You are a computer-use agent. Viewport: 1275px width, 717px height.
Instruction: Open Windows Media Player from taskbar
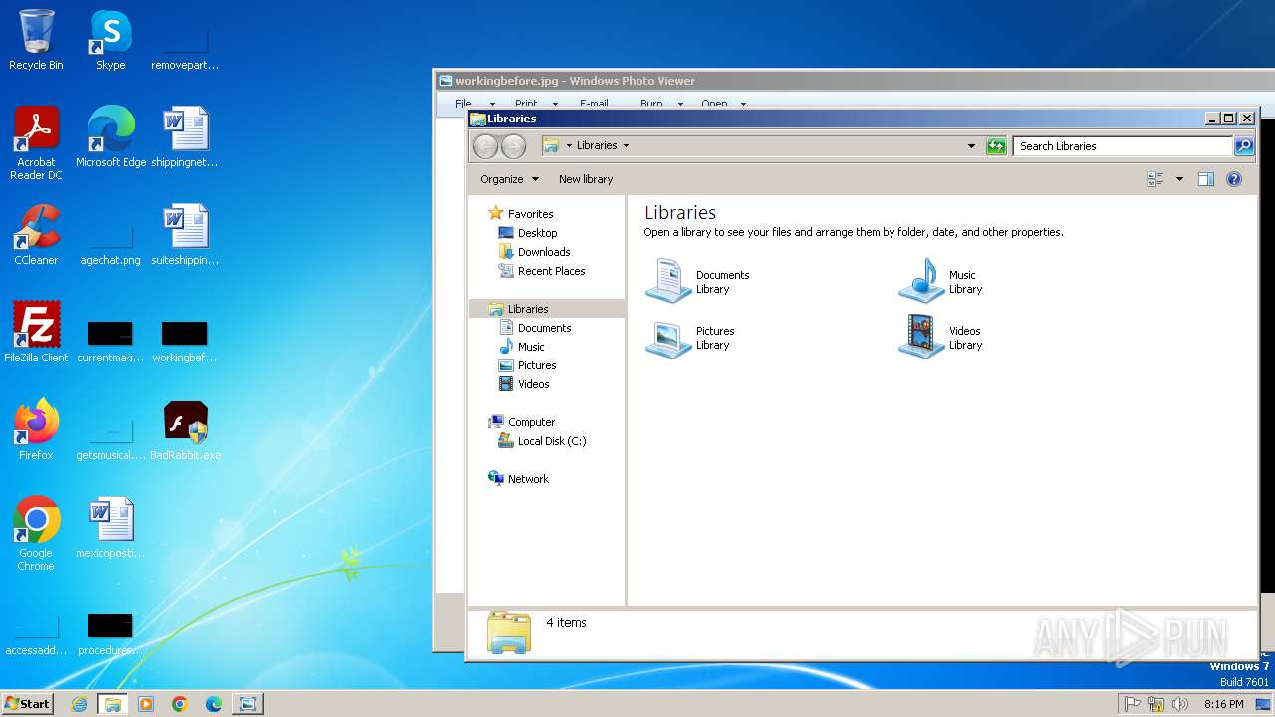tap(146, 704)
